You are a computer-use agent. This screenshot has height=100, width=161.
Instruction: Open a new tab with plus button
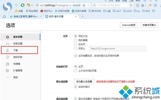click(83, 16)
